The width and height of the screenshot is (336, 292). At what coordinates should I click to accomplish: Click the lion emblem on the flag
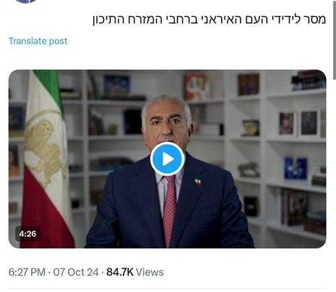tap(44, 149)
